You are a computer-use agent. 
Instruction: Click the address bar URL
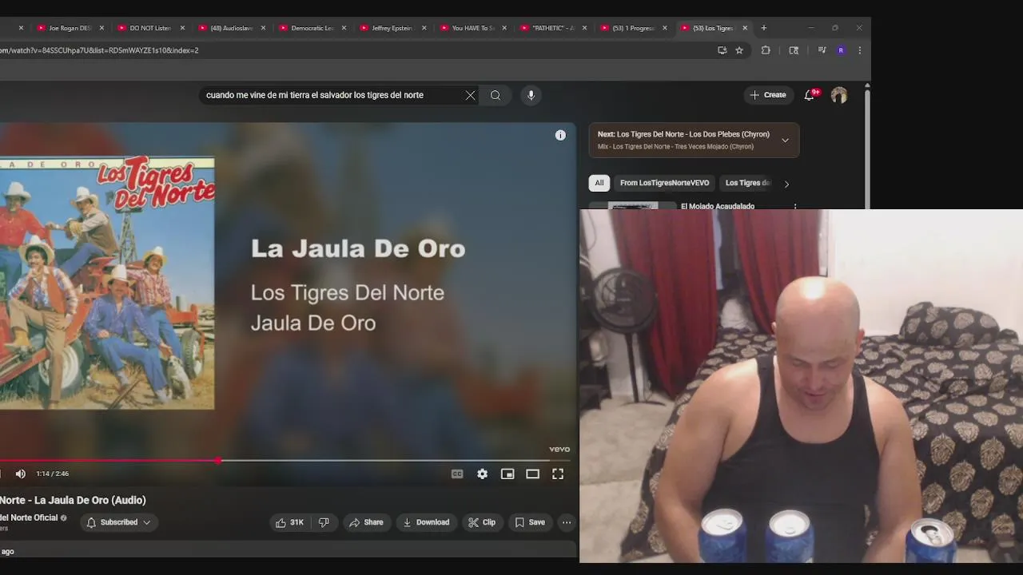(99, 50)
